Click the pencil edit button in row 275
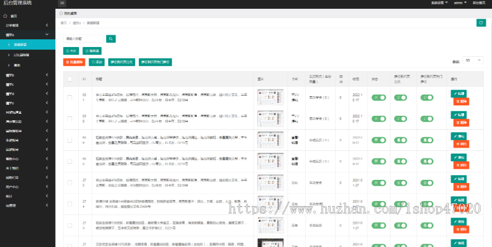Screen dimensions: 492x247 (459, 179)
